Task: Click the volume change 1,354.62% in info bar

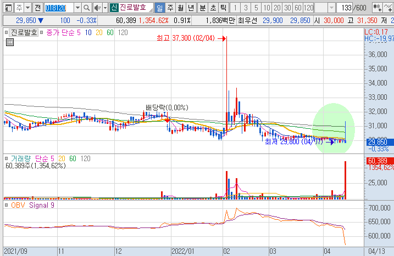Action: [153, 20]
